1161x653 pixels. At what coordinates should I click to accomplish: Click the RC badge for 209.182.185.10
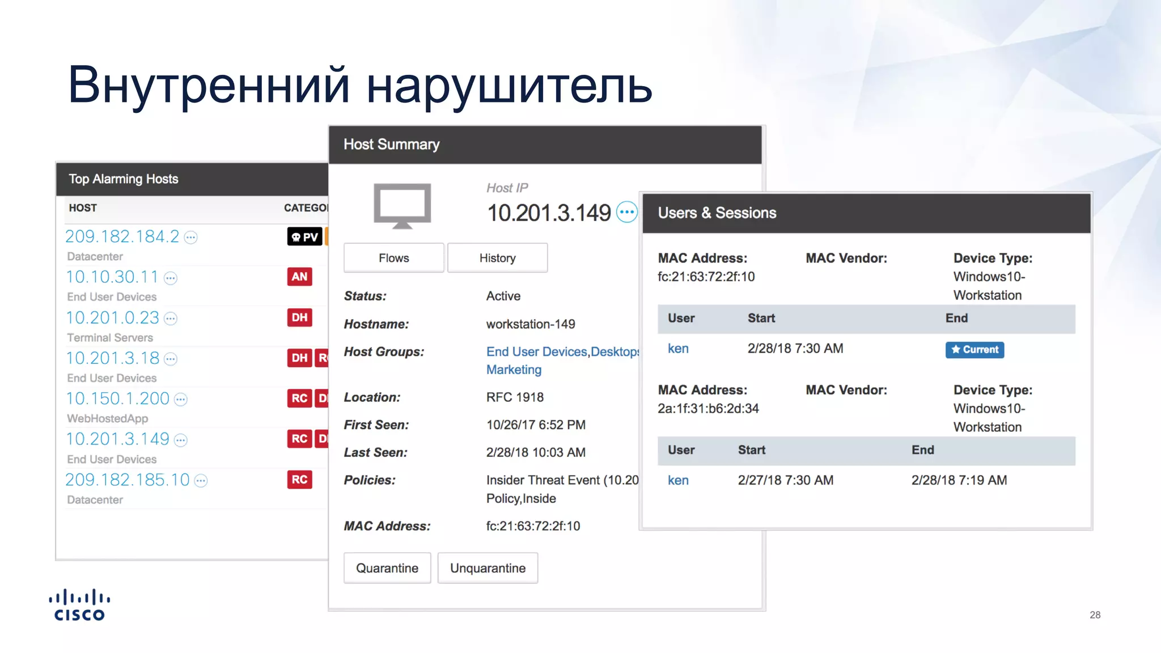299,480
